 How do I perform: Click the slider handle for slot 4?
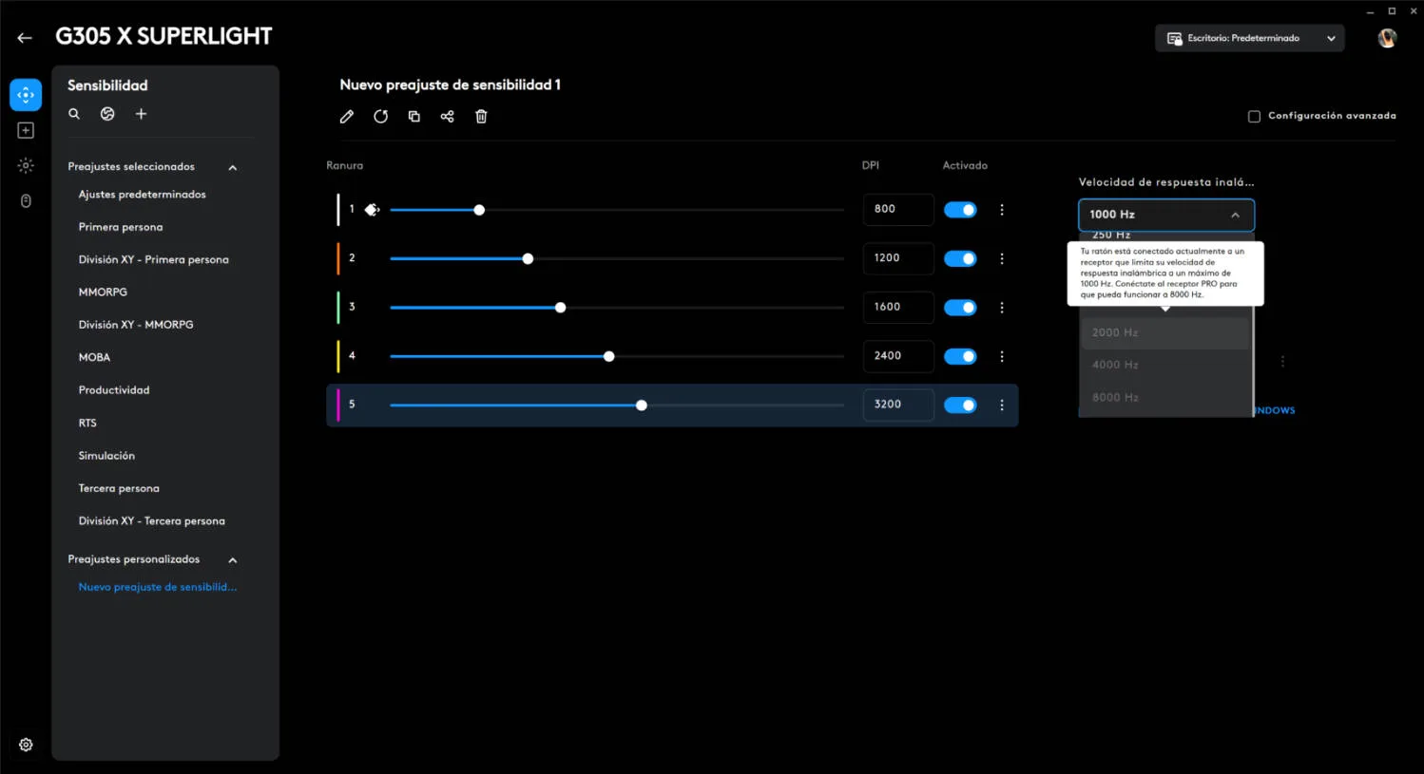(609, 356)
